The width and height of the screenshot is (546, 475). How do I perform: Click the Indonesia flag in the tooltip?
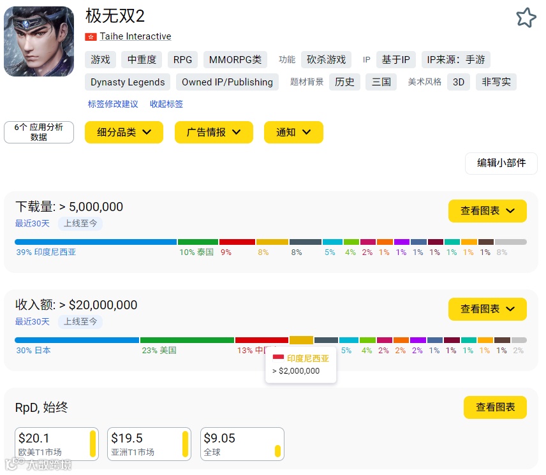click(x=278, y=358)
